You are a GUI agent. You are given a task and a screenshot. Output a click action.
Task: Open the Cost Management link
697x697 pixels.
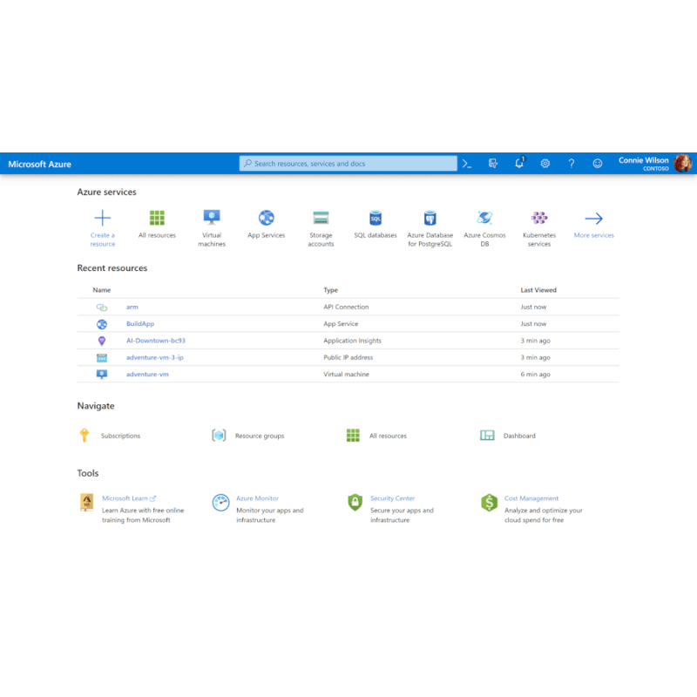(531, 498)
